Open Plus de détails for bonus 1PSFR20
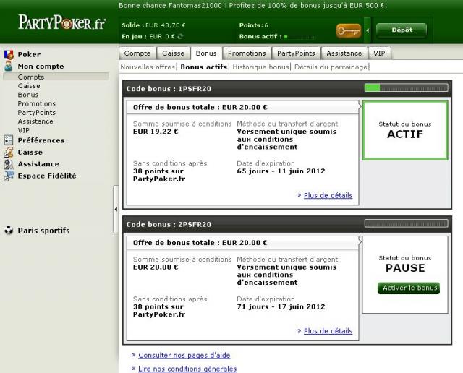Screen dimensions: 463x373 tap(328, 195)
